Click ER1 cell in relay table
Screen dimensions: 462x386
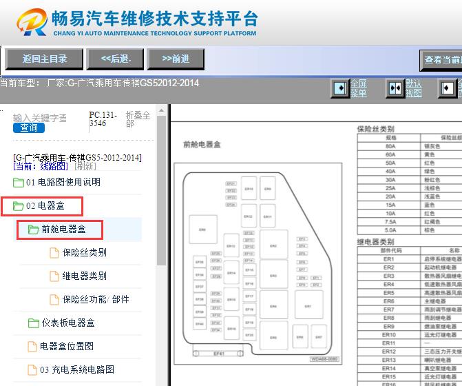[388, 259]
